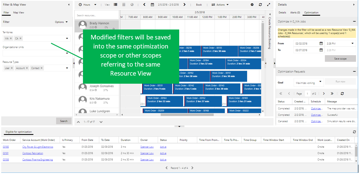Switch to the Map View tab
This screenshot has width=359, height=174.
tap(18, 13)
